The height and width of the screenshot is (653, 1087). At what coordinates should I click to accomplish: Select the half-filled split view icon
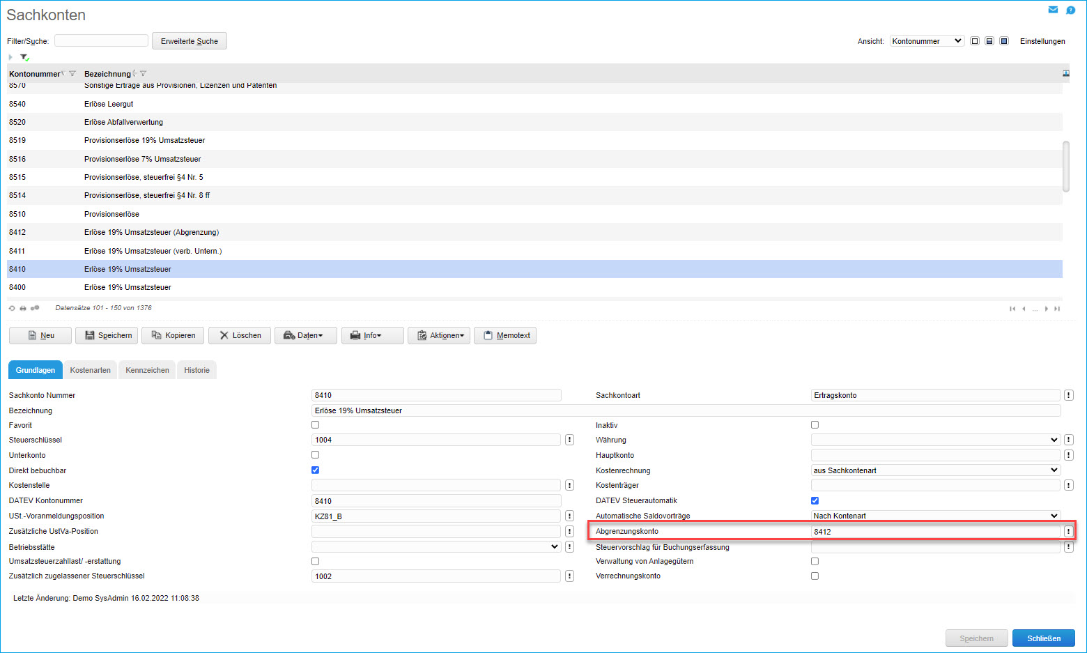(x=989, y=41)
